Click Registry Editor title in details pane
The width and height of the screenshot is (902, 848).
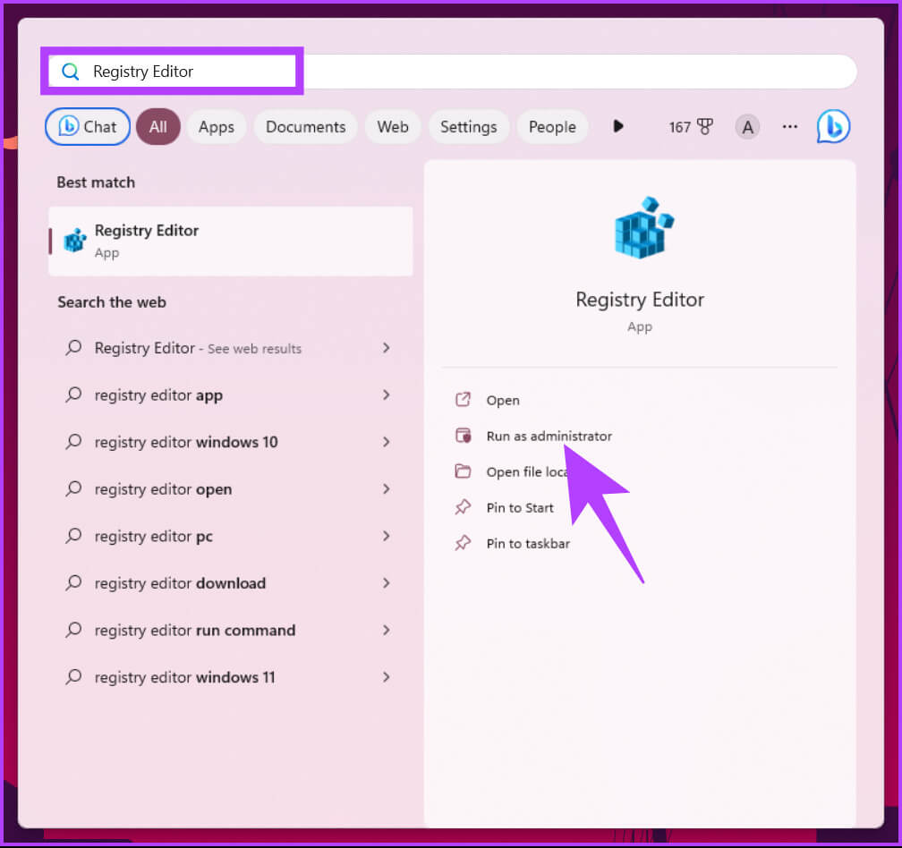640,300
